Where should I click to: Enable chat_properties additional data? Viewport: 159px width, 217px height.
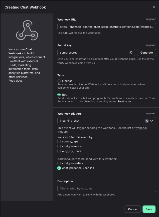pos(59,163)
